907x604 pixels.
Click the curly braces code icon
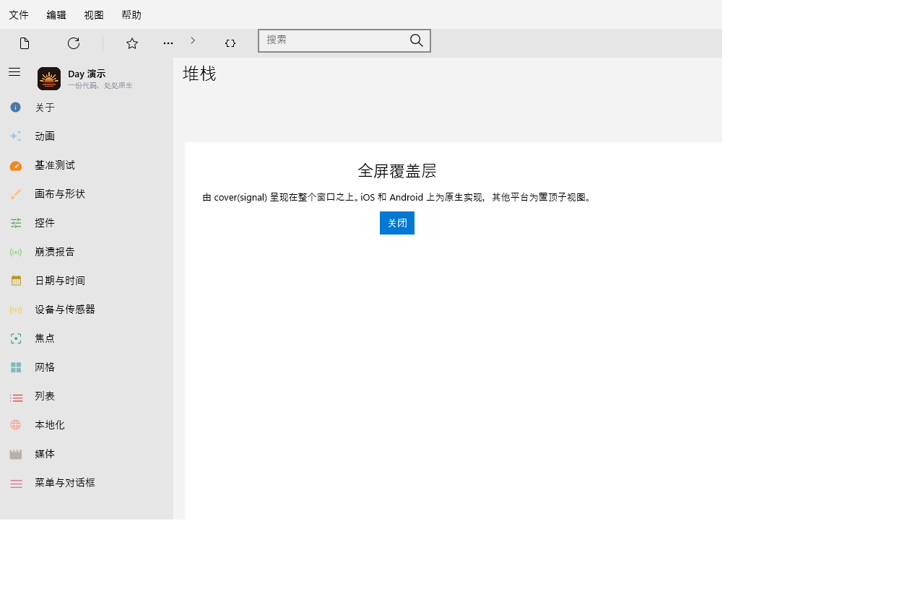(x=230, y=43)
